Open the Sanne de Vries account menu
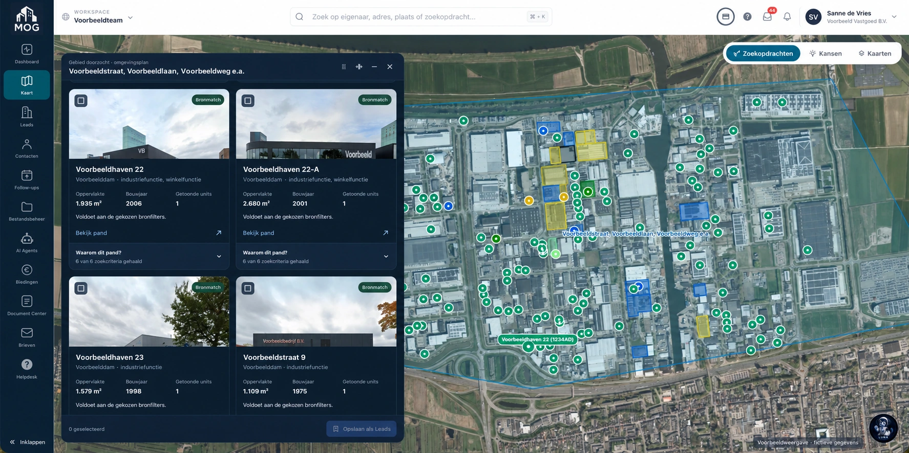 851,17
